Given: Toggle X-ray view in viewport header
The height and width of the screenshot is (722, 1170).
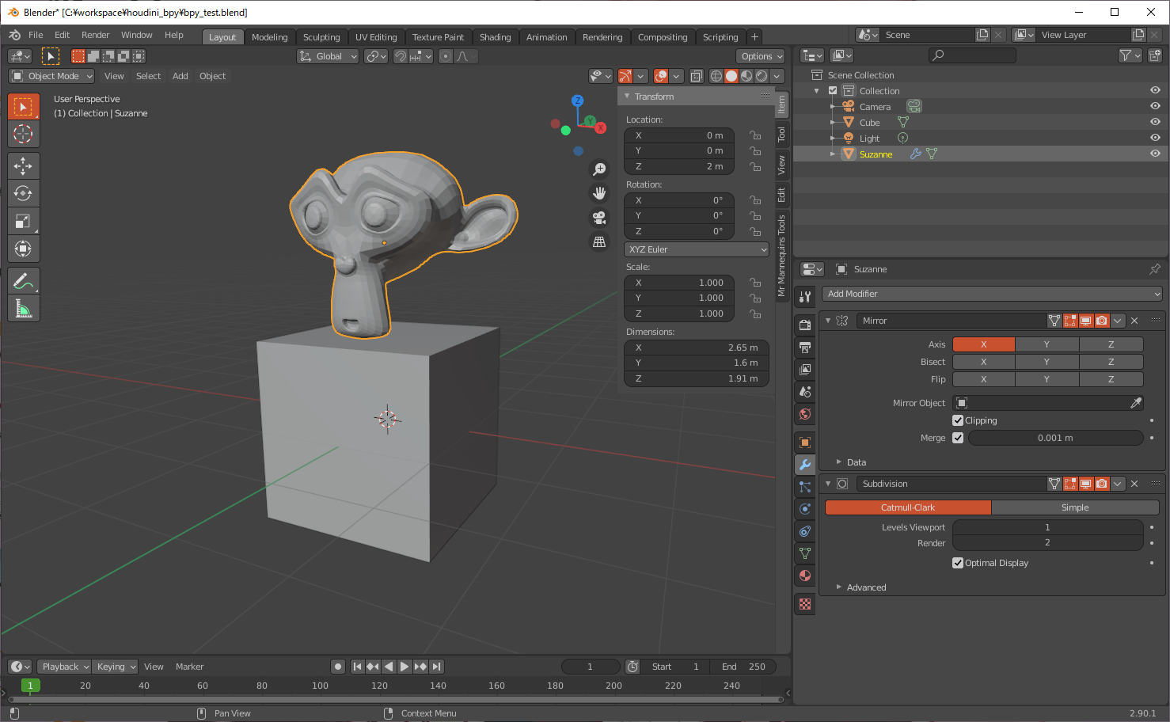Looking at the screenshot, I should [696, 76].
